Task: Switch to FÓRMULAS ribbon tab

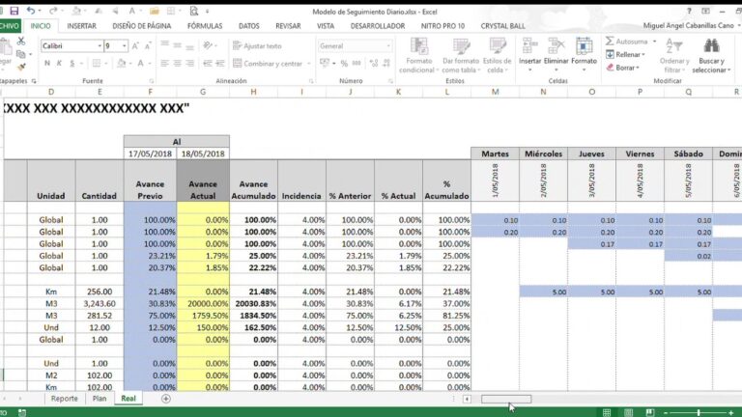Action: 205,26
